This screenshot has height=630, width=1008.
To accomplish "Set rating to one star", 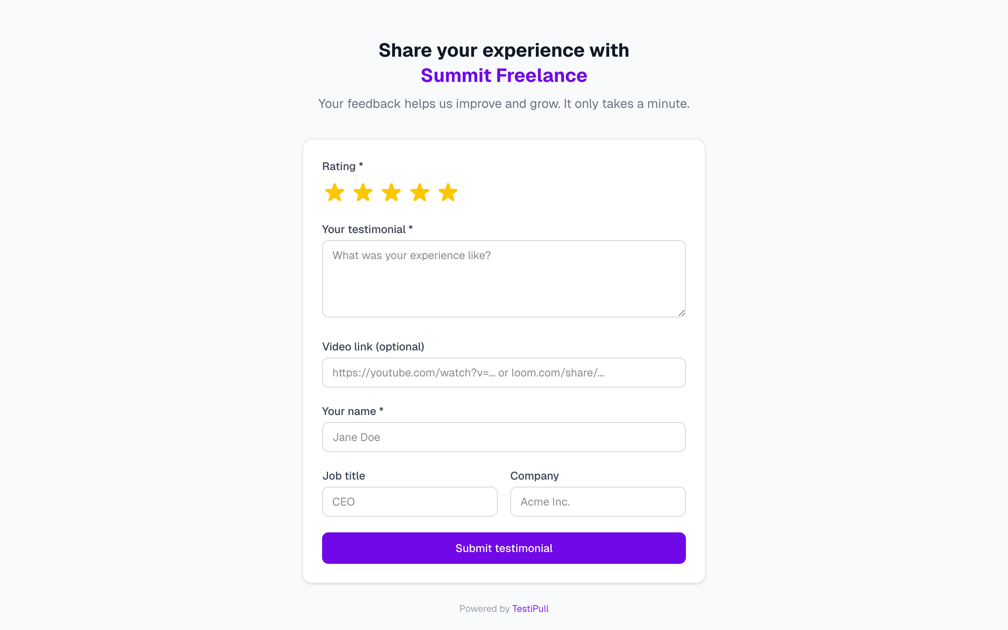I will tap(334, 193).
